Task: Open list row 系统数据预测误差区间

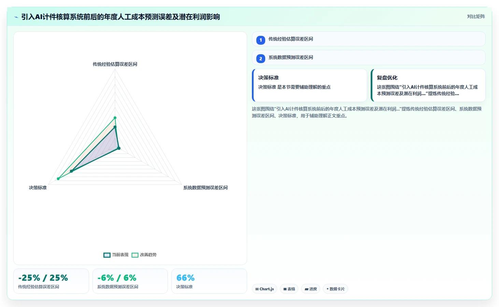Action: 369,57
